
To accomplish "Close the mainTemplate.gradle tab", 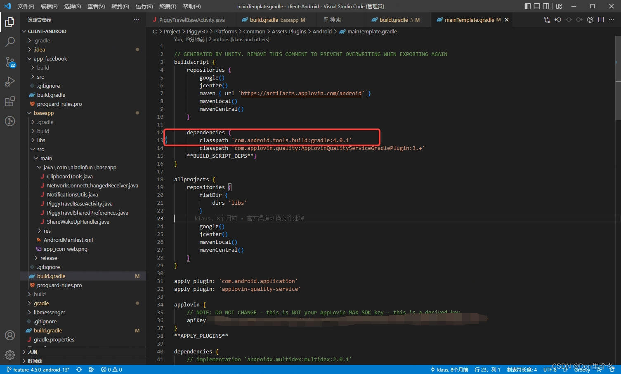I will point(507,20).
